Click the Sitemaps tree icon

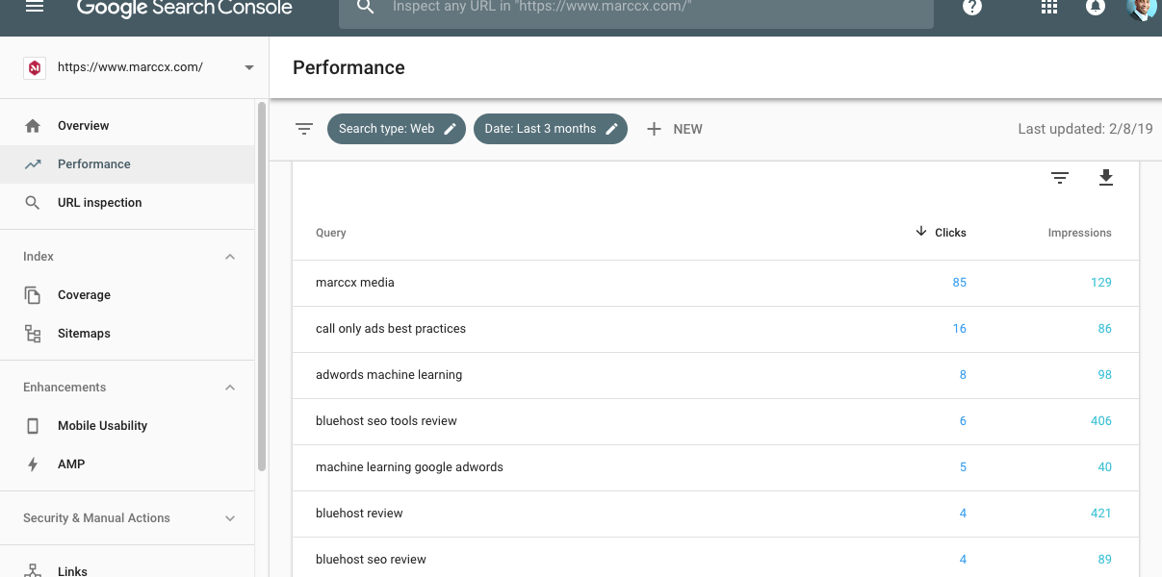pyautogui.click(x=33, y=334)
